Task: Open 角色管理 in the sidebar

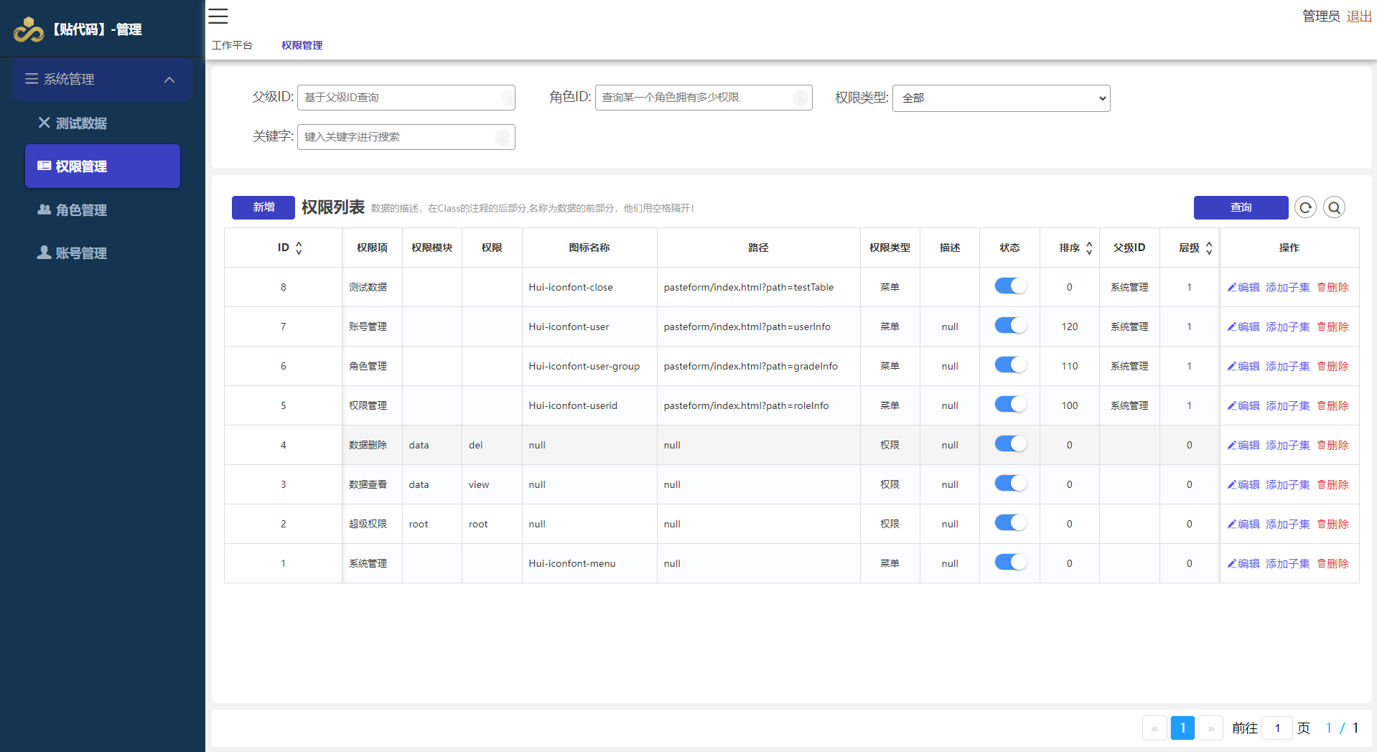Action: click(81, 210)
